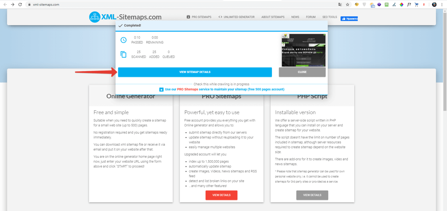Click the 'Free and simple' subheading
The width and height of the screenshot is (447, 211).
(x=111, y=112)
